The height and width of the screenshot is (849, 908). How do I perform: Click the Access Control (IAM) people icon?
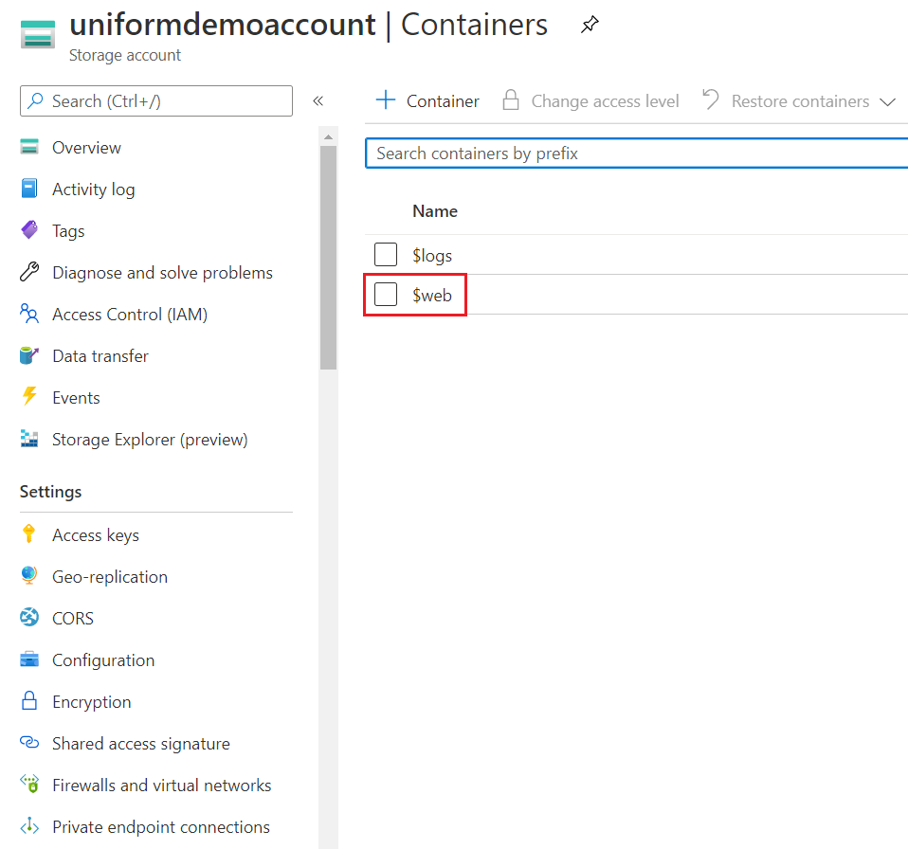point(29,314)
